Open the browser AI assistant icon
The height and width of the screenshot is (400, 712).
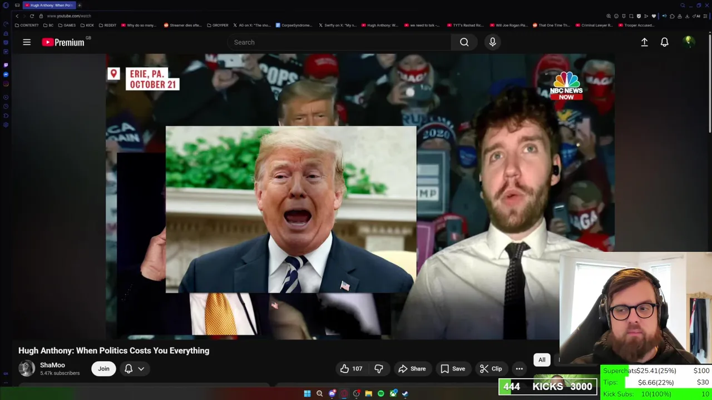(x=696, y=16)
